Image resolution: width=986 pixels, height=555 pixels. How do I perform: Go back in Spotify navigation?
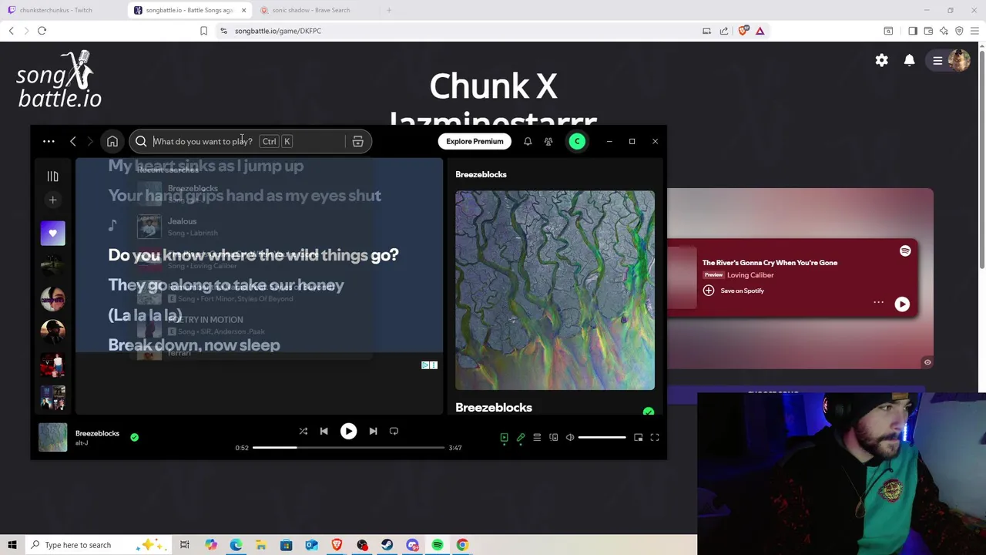click(73, 141)
